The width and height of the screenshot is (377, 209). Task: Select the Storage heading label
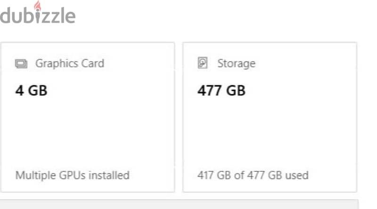coord(237,64)
